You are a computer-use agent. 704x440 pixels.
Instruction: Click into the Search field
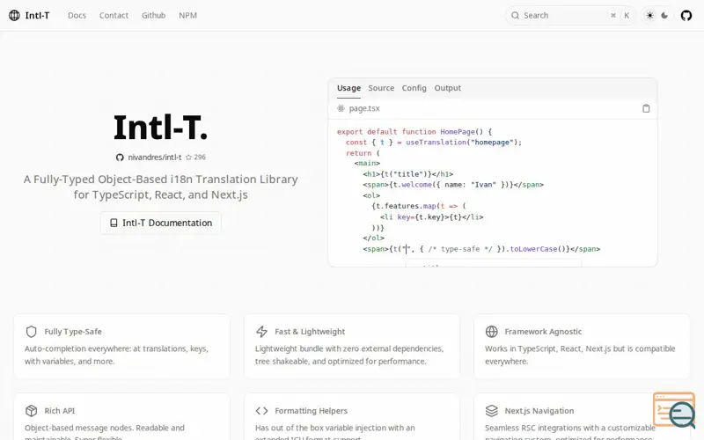[x=570, y=15]
